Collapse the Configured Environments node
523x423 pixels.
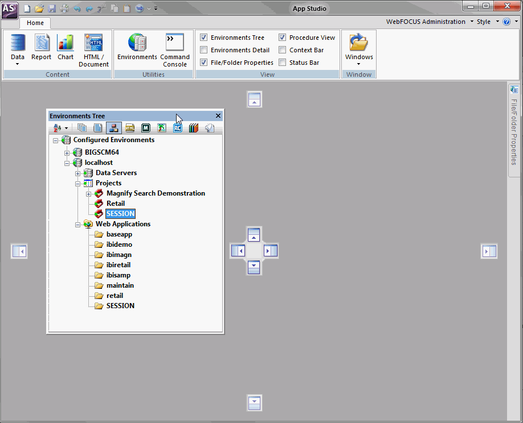(x=55, y=140)
